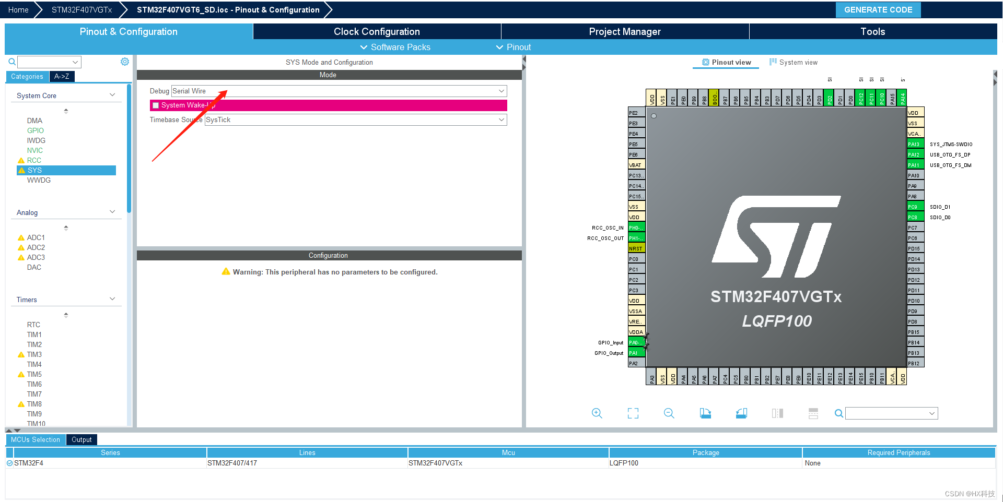Image resolution: width=1003 pixels, height=502 pixels.
Task: Expand the Pinout menu
Action: point(513,47)
